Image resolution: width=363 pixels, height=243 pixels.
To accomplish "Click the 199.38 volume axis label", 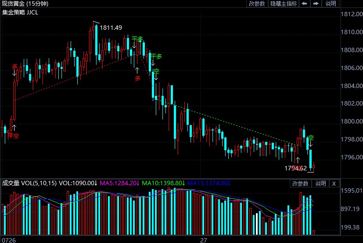I will tap(350, 227).
